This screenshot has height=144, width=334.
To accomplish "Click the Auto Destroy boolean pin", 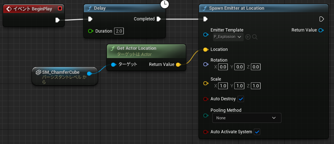I will [206, 99].
